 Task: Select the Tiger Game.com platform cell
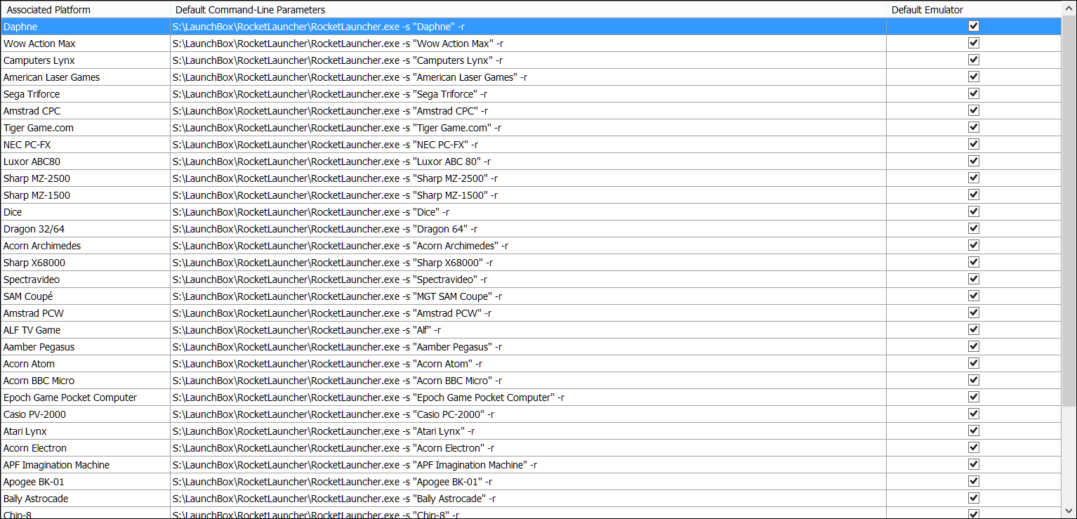tap(85, 128)
